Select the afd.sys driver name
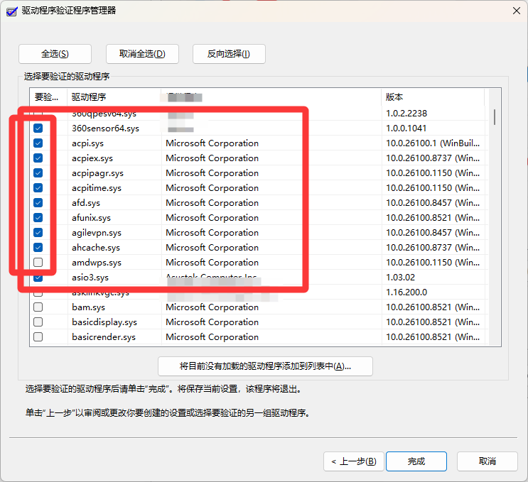Viewport: 528px width, 482px height. click(86, 203)
